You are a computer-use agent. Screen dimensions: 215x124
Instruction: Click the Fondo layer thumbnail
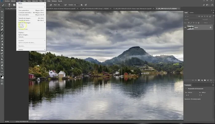point(190,27)
